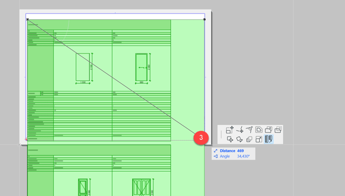
Task: Pick the Multiply copies pet palette icon
Action: (x=249, y=139)
